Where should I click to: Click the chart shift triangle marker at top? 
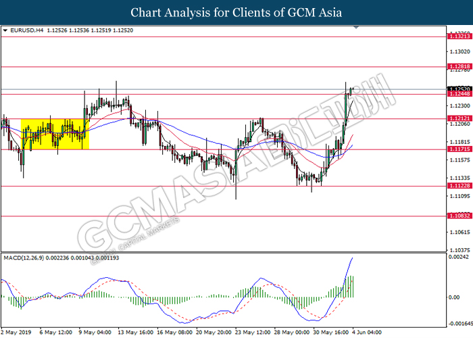pos(356,27)
